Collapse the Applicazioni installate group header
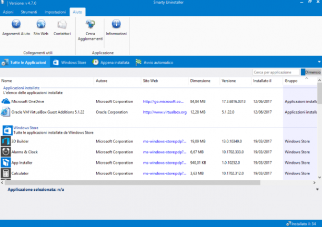The height and width of the screenshot is (227, 322). pyautogui.click(x=22, y=88)
